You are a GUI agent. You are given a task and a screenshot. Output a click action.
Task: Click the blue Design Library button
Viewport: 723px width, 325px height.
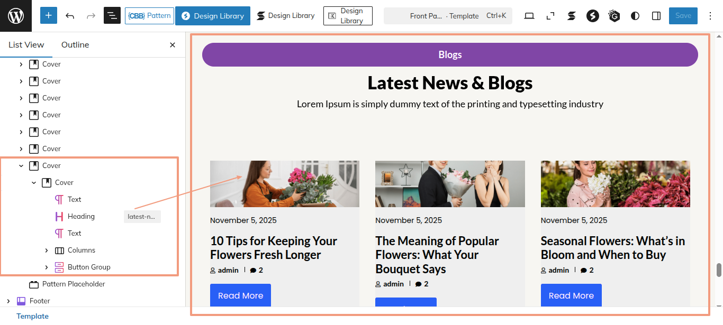click(213, 16)
